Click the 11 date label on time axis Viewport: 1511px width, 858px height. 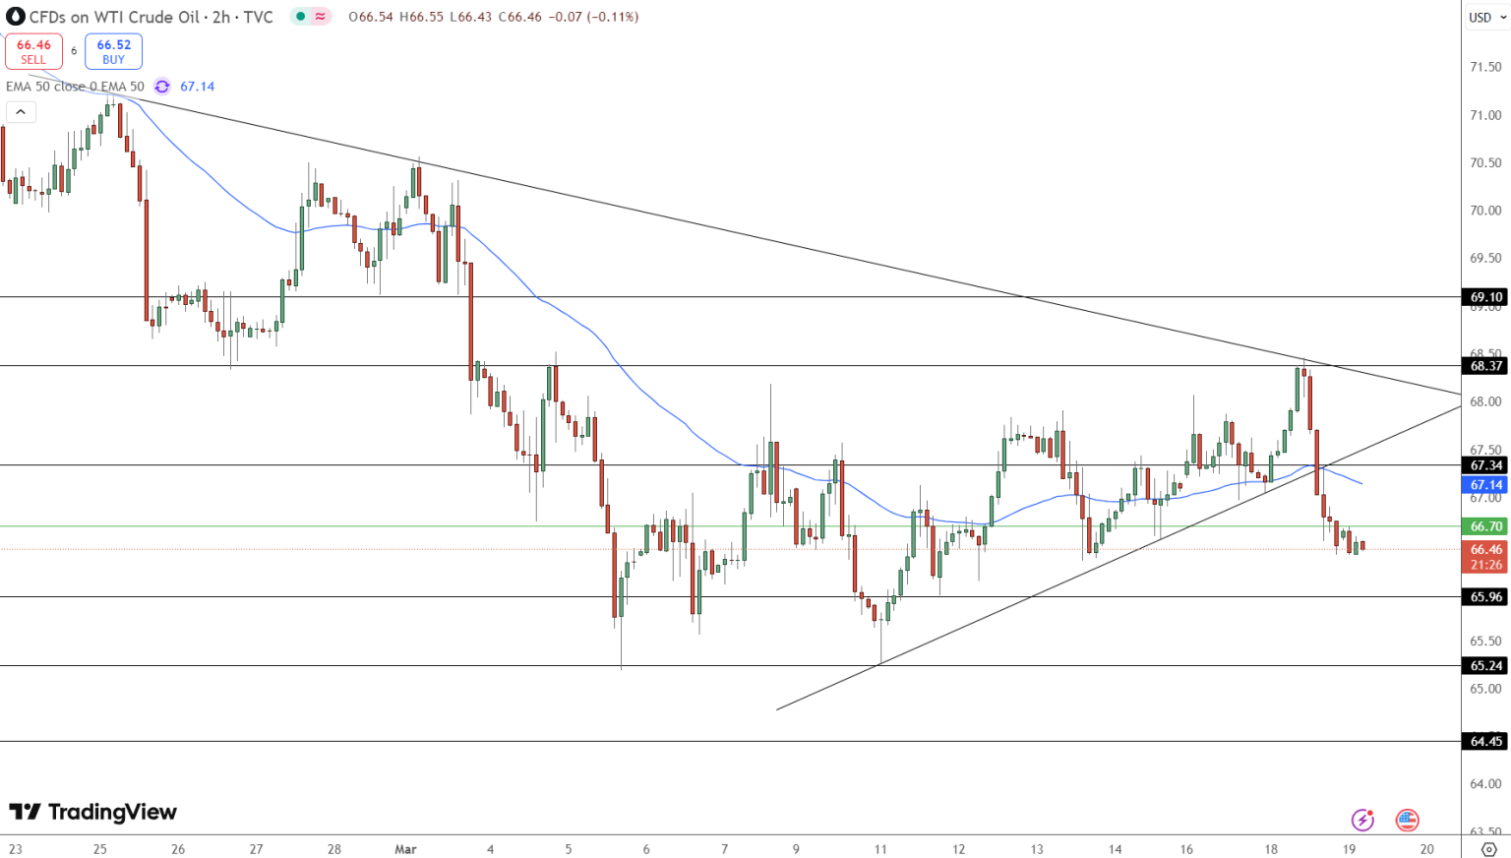click(x=880, y=849)
